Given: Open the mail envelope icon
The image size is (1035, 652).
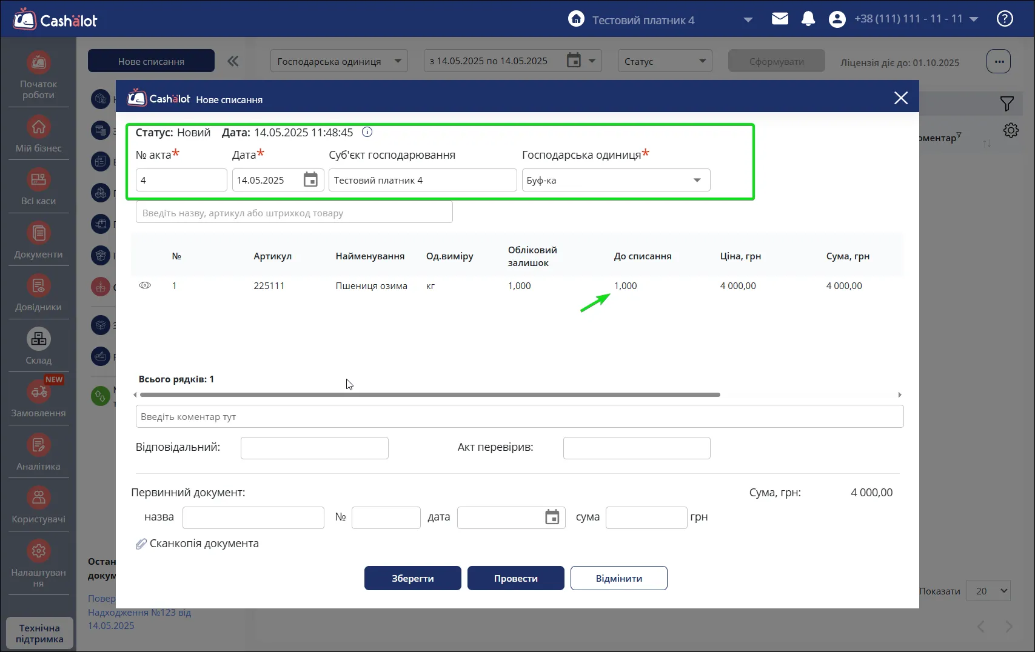Looking at the screenshot, I should click(x=780, y=19).
